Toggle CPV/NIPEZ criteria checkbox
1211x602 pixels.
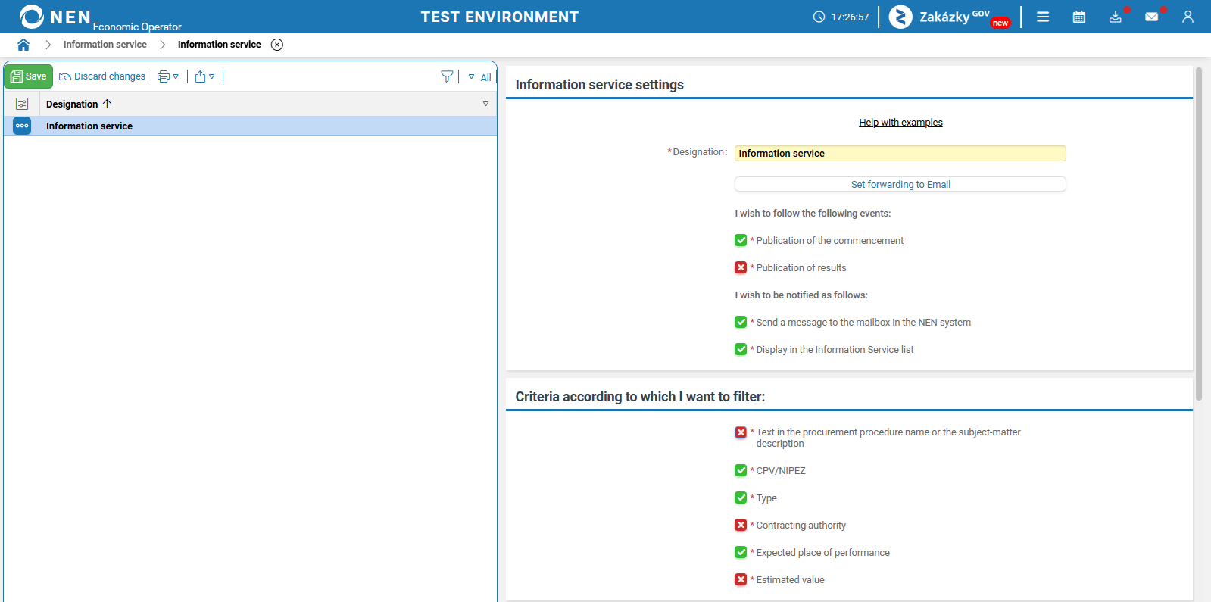741,471
